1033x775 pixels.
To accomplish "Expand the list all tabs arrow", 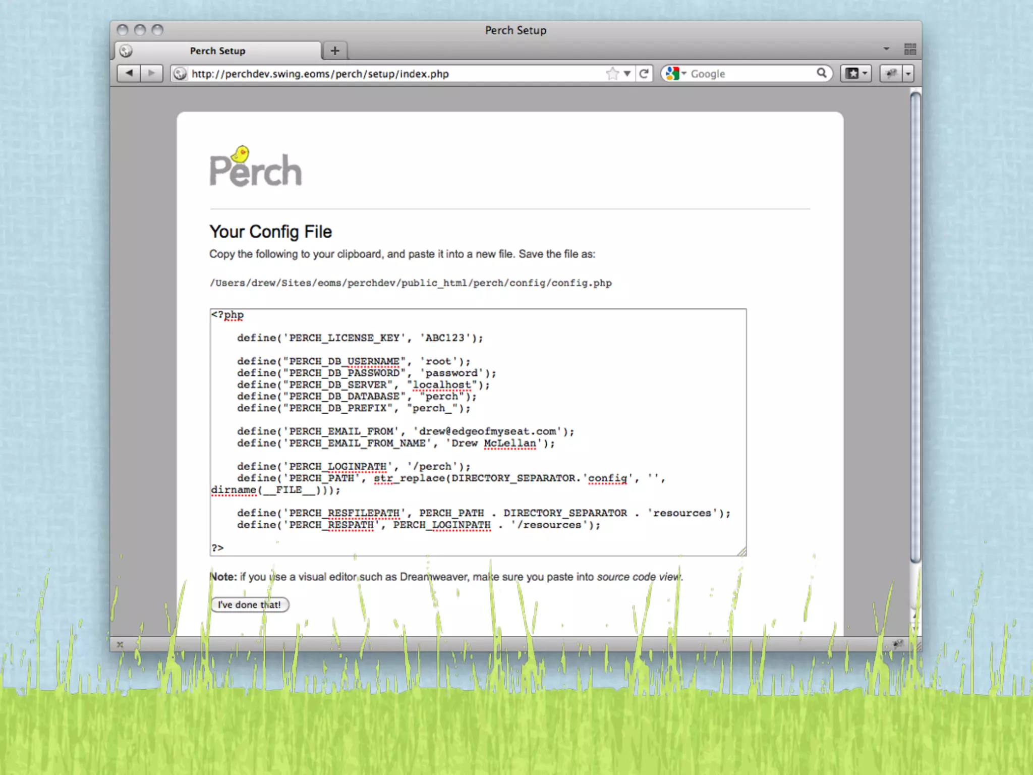I will point(886,49).
